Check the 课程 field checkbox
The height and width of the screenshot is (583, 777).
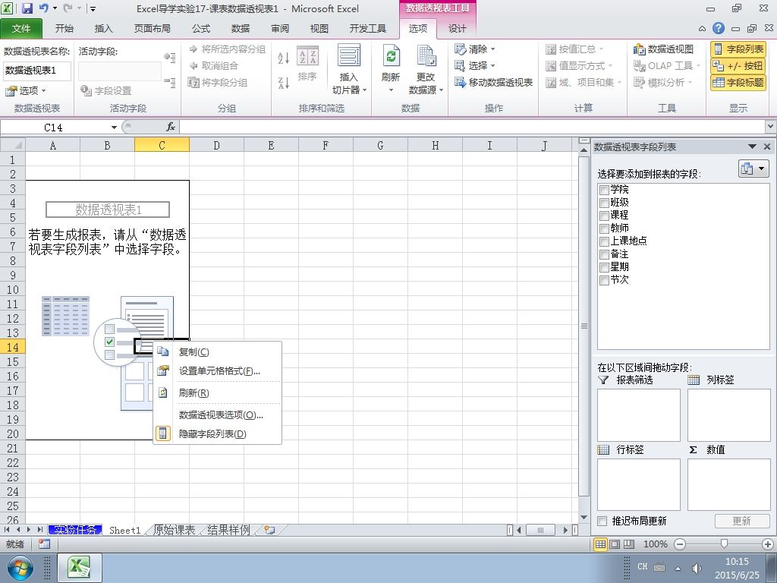(604, 215)
